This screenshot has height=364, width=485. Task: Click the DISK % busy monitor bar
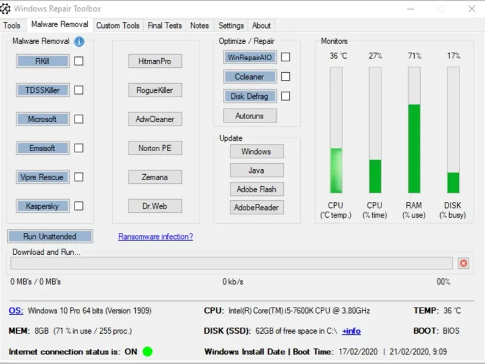coord(453,130)
